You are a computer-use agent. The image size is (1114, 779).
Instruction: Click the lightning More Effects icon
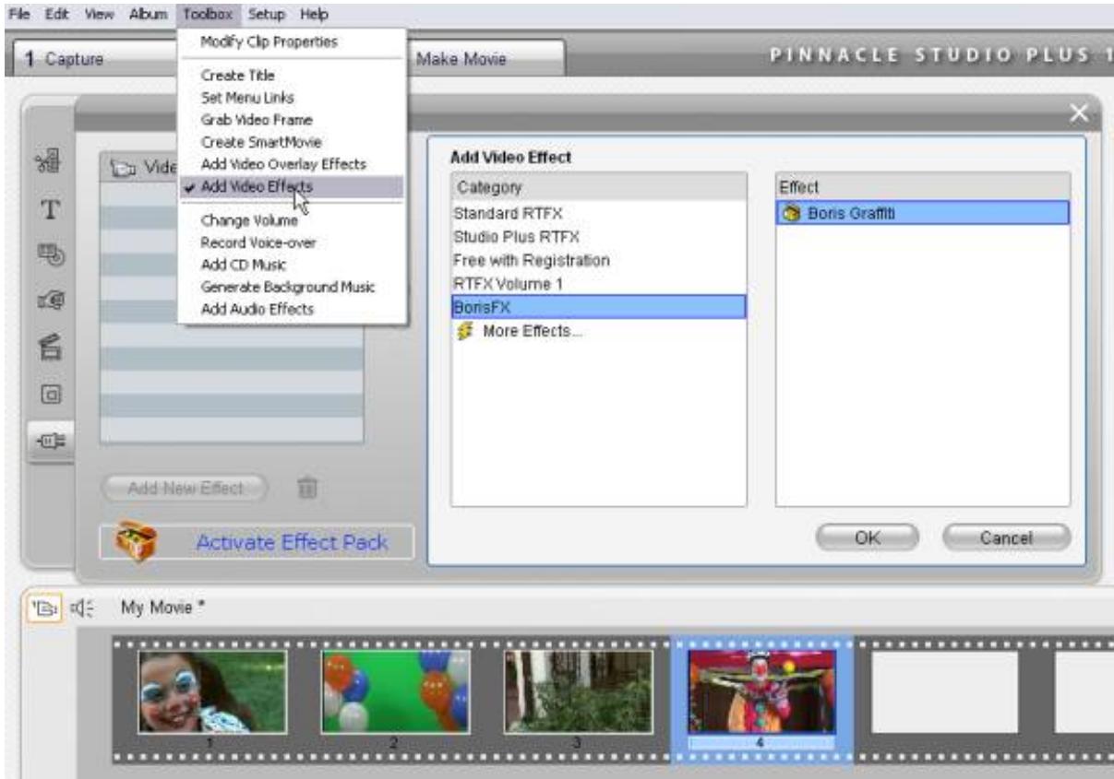click(x=466, y=331)
